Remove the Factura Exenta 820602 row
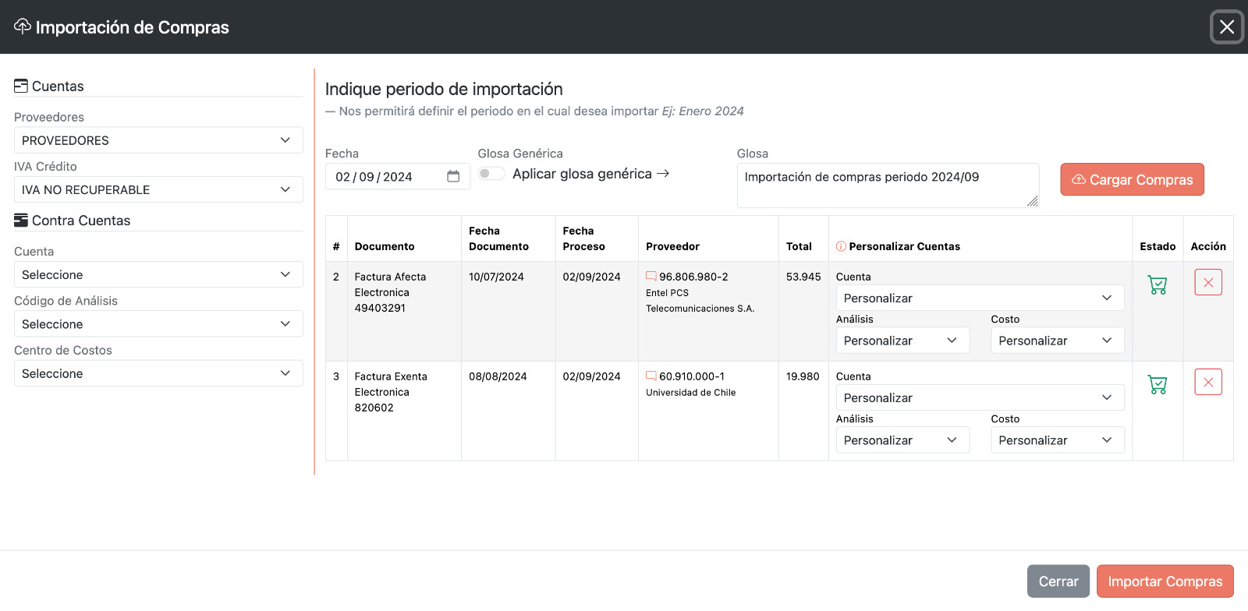This screenshot has width=1248, height=611. pos(1207,382)
